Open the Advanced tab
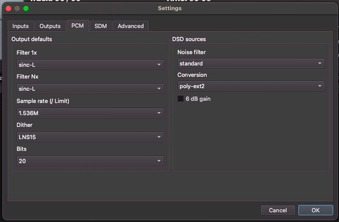Screen dimensions: 339x222 click(x=131, y=26)
